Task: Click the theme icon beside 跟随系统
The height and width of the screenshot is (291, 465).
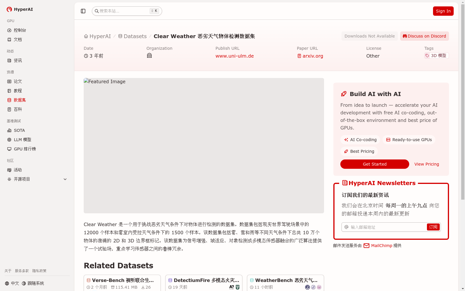Action: coord(24,283)
